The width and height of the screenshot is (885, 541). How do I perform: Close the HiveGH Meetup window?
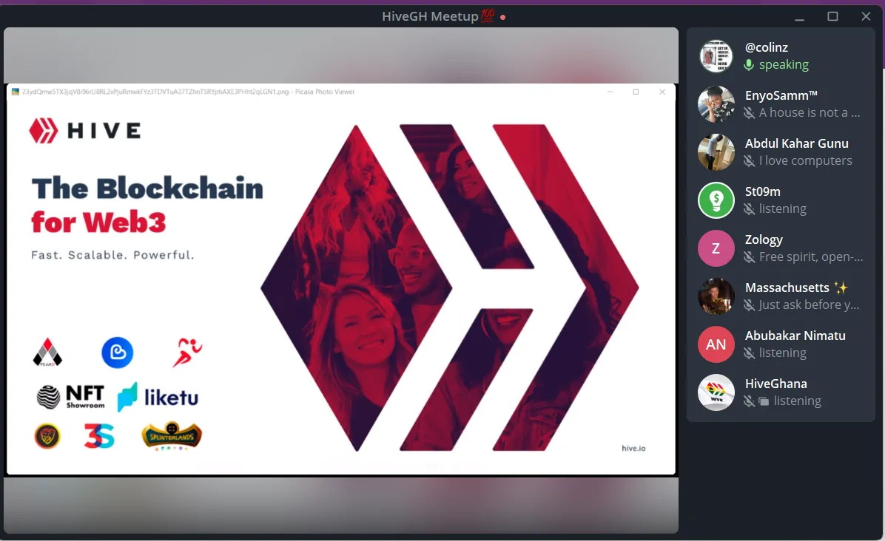click(x=866, y=16)
